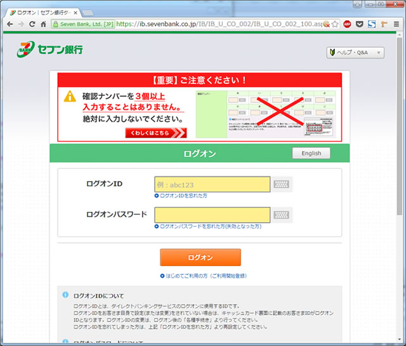This screenshot has width=406, height=346.
Task: Click the yellow warning triangle icon
Action: pos(70,96)
